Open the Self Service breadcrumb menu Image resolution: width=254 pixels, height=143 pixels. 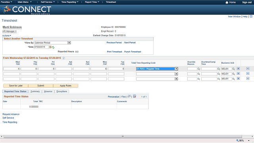(48, 2)
